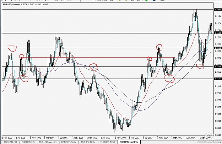Select the top horizontal line at 1.5999
Viewport: 222px width, 144px height.
[108, 10]
